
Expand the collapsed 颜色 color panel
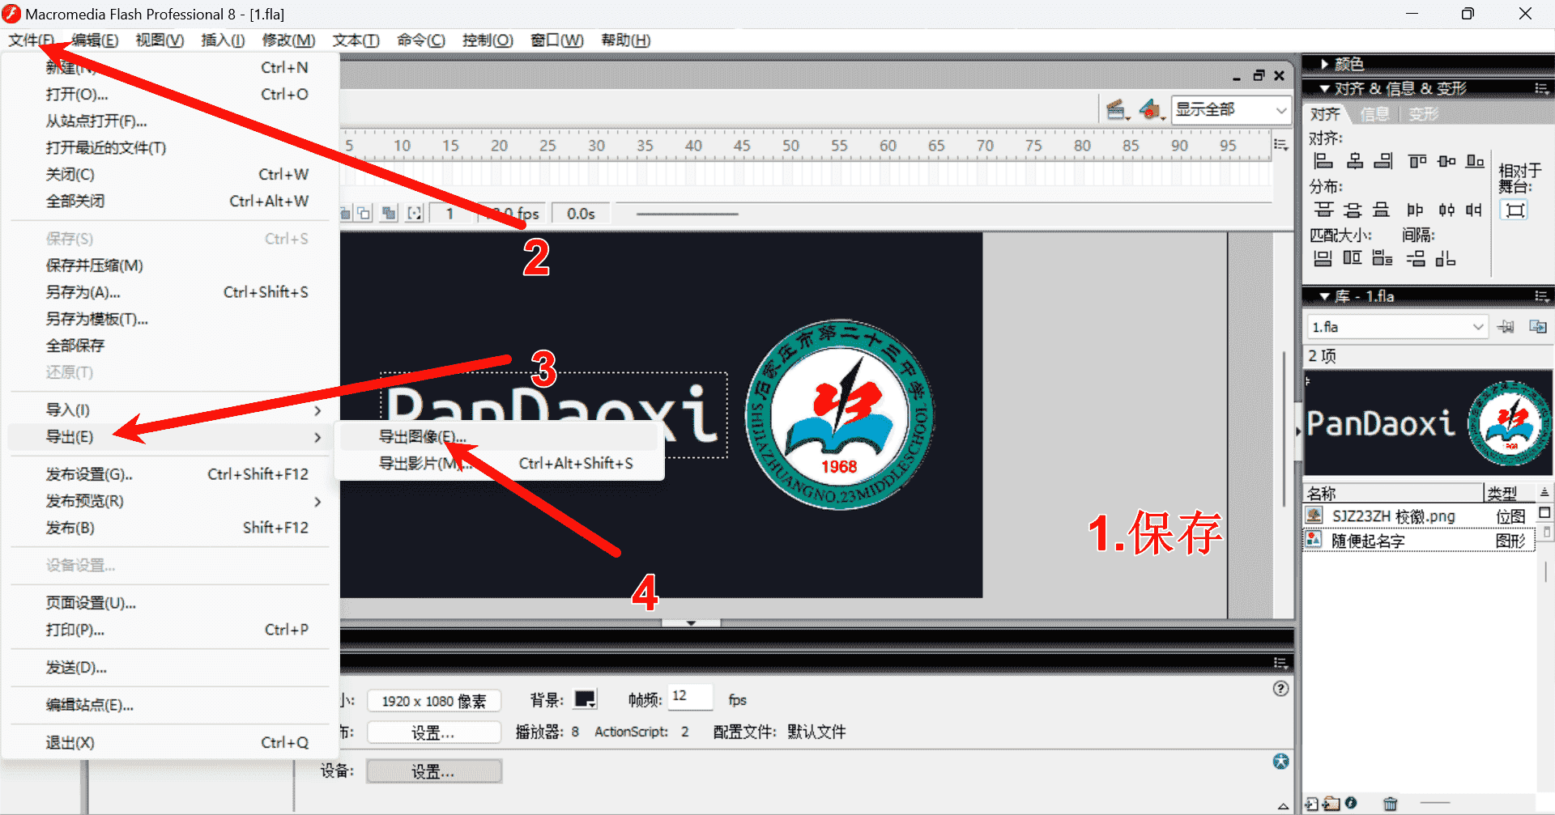[1325, 64]
